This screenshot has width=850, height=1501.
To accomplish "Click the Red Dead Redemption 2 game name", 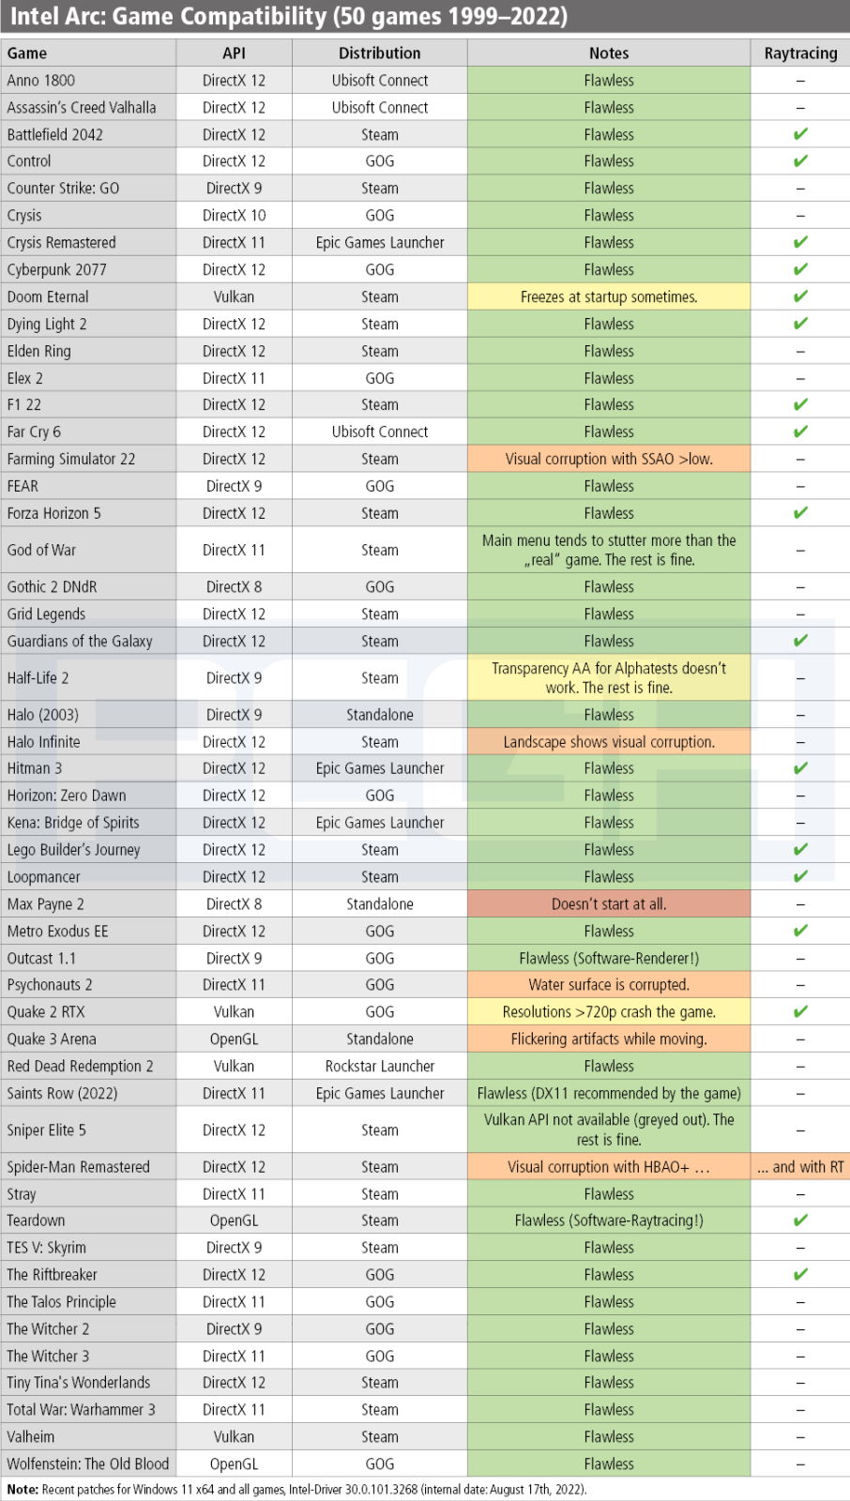I will tap(80, 1066).
